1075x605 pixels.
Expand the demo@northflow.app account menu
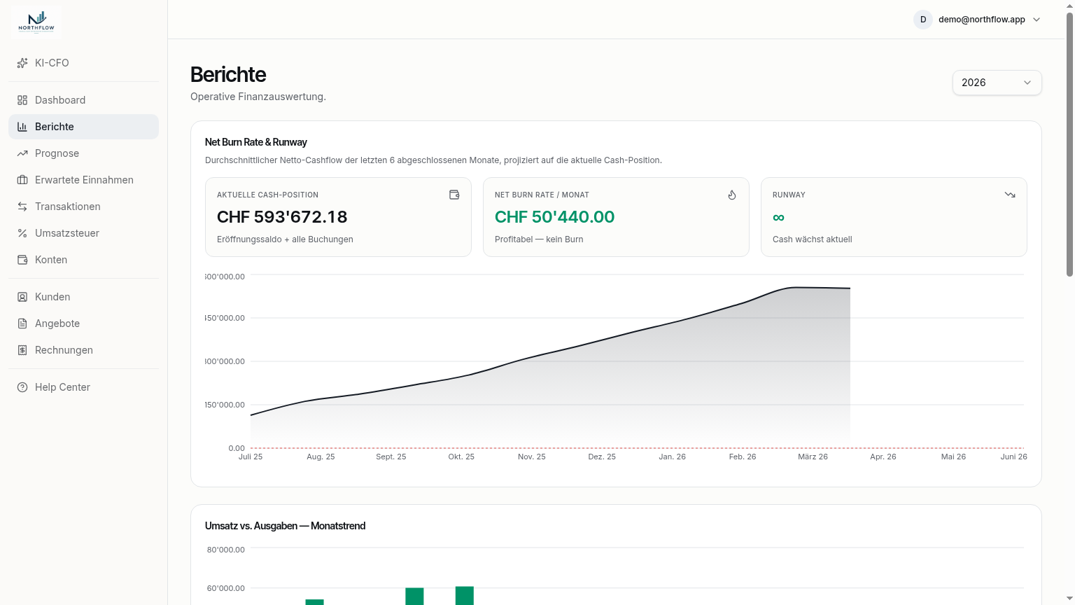[x=978, y=20]
